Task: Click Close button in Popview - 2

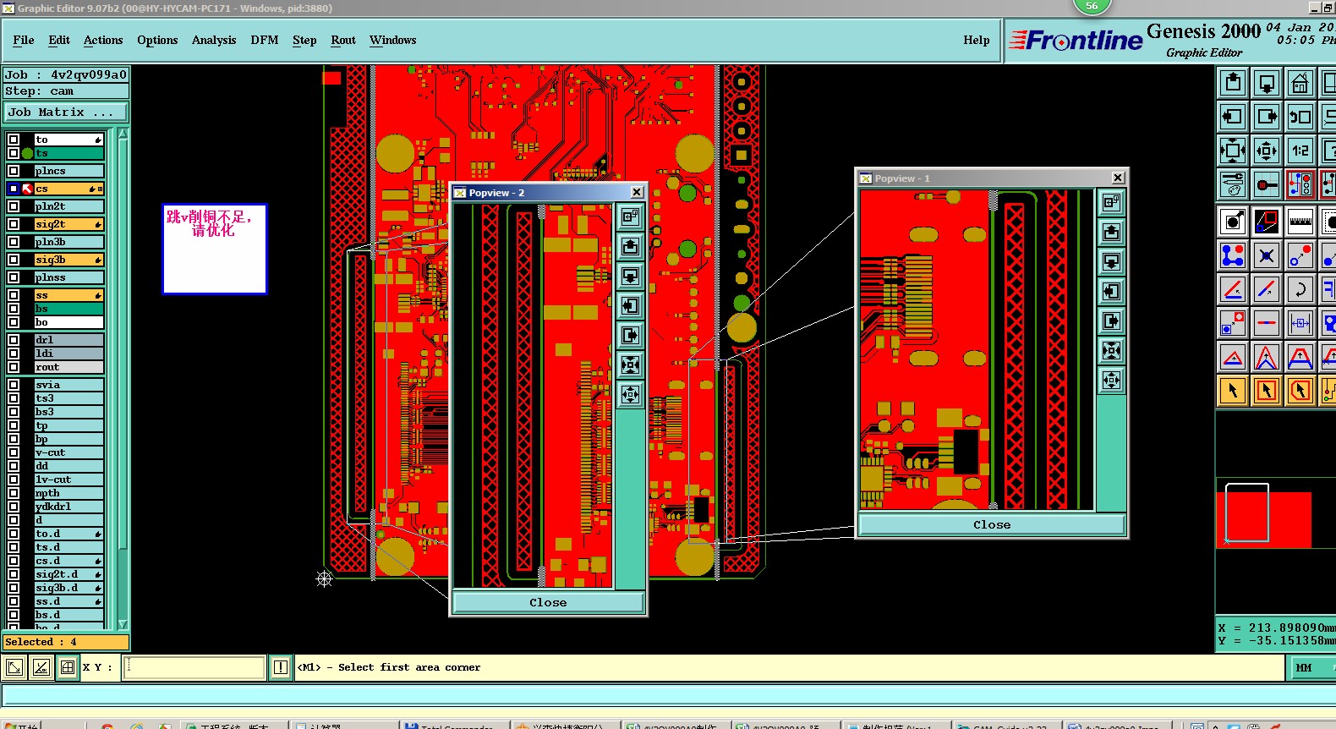Action: (548, 602)
